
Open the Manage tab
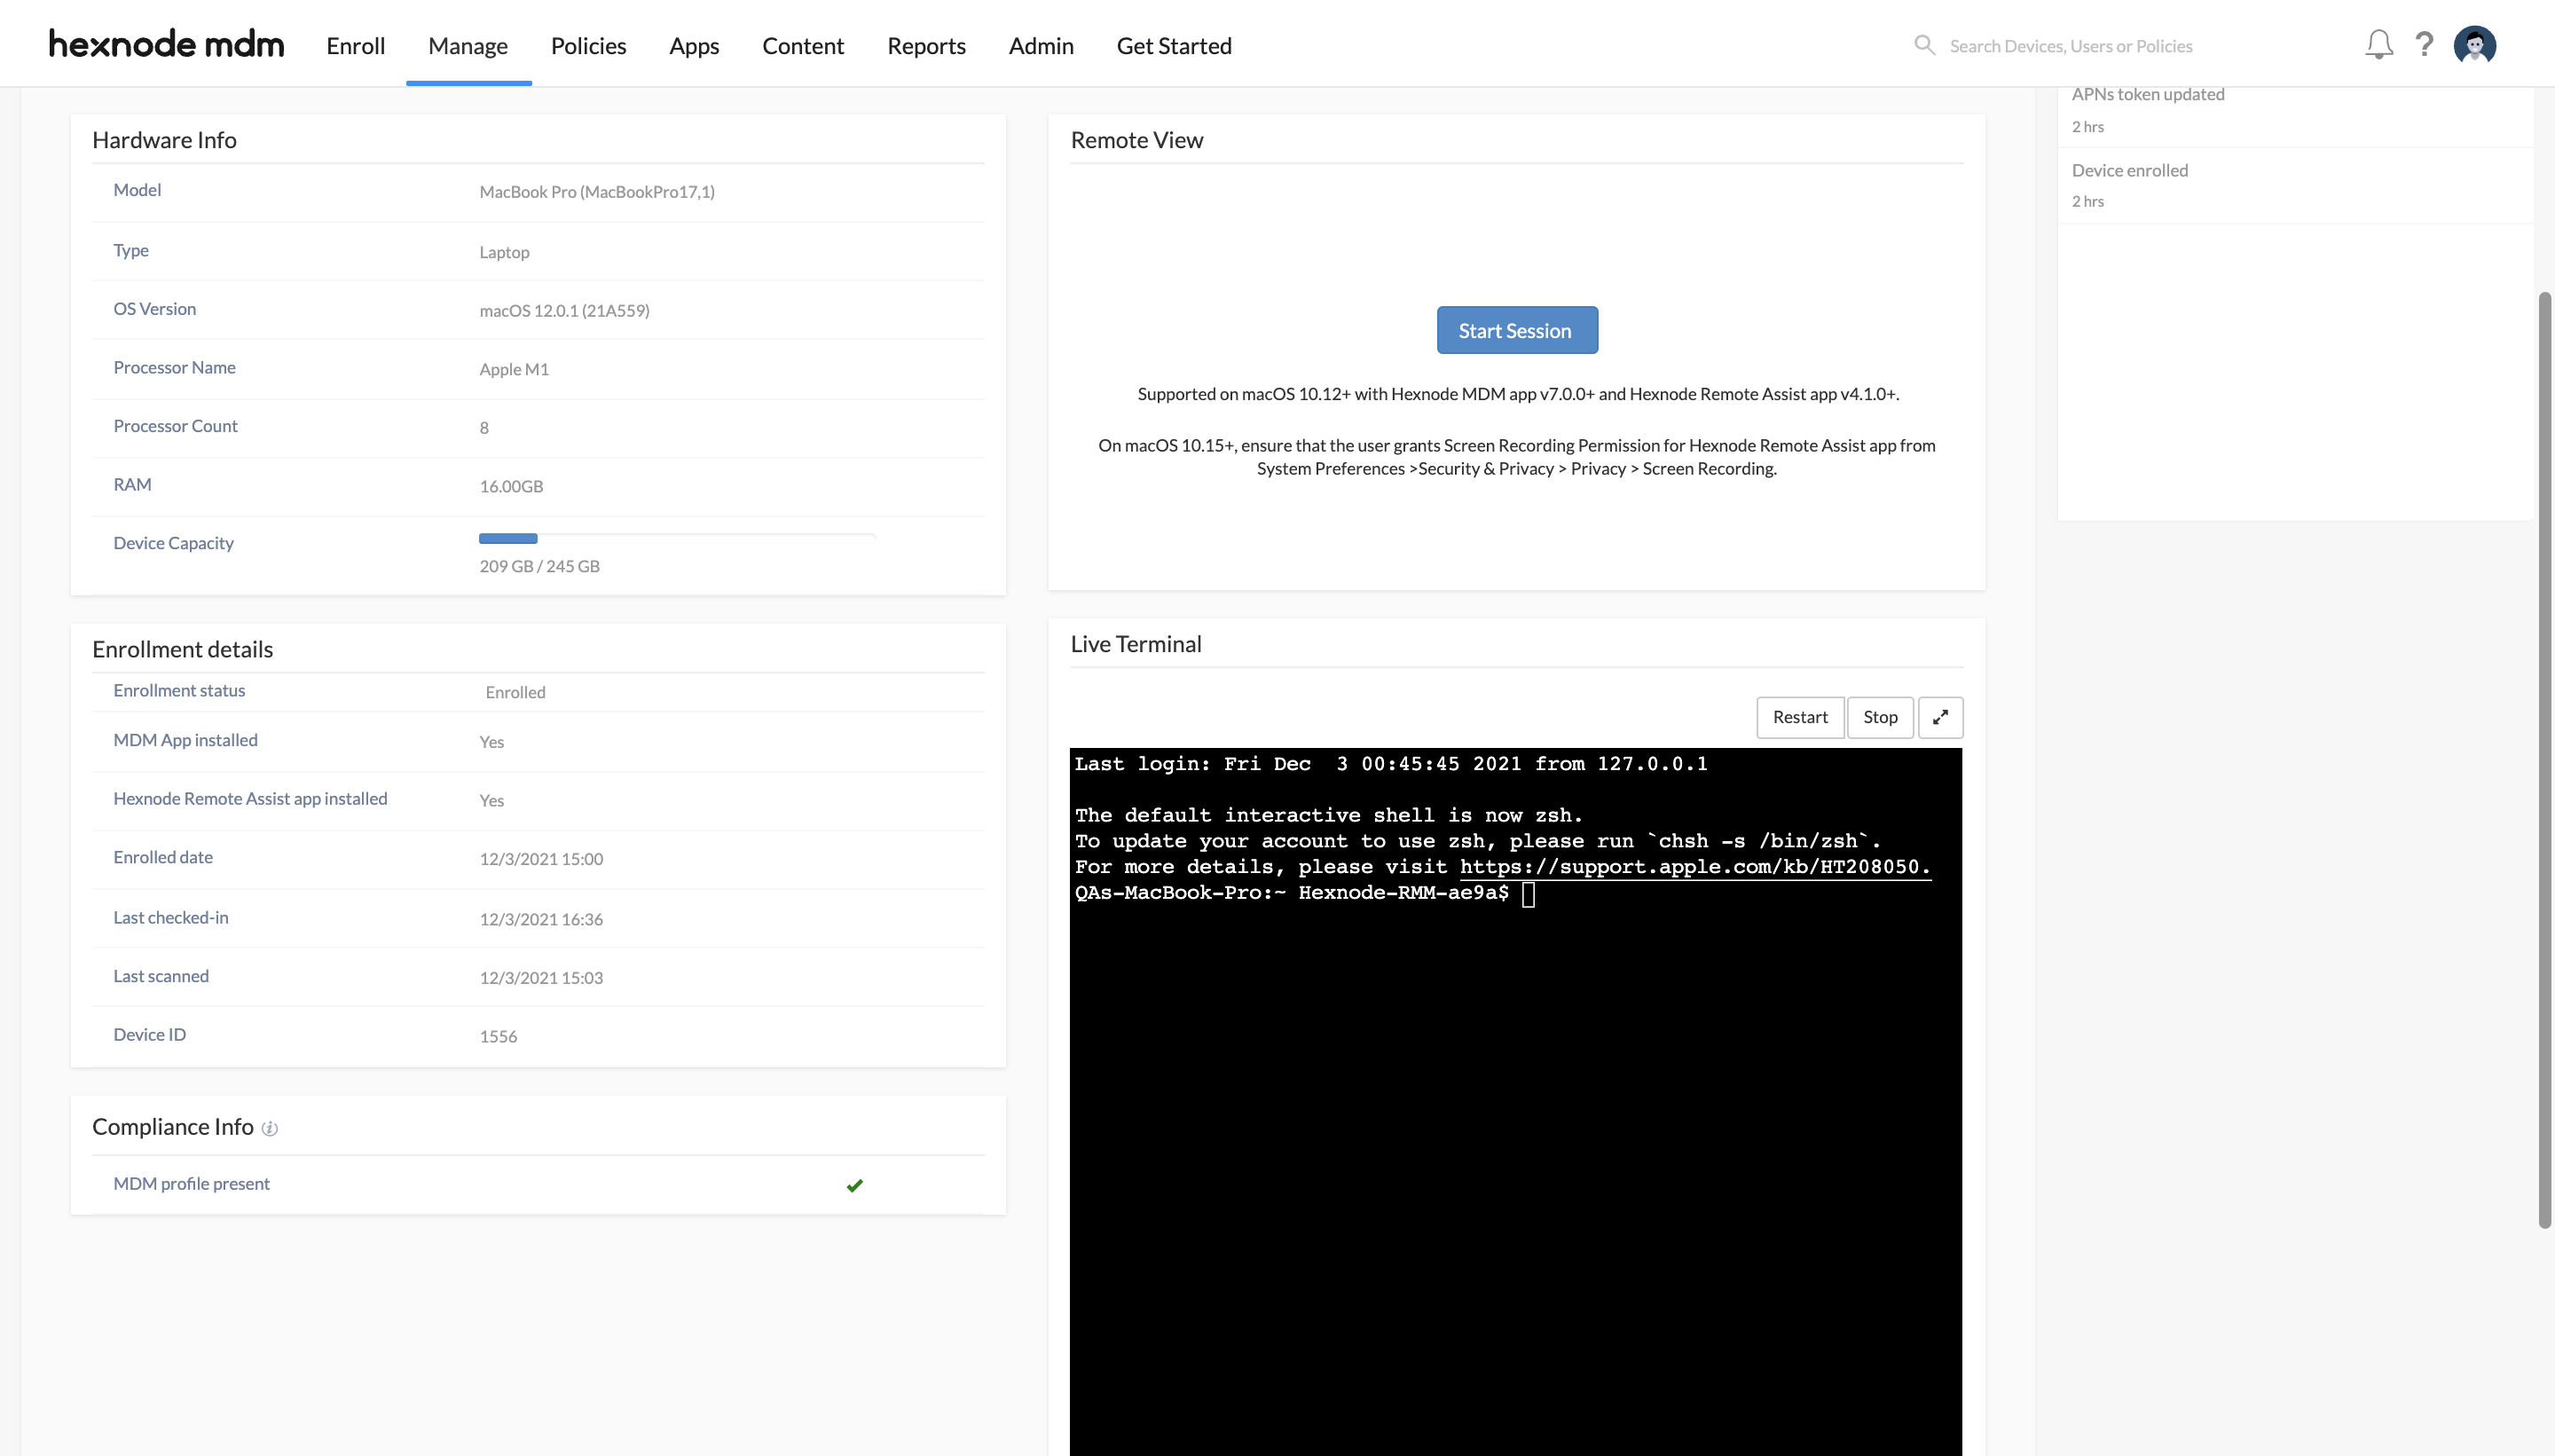pyautogui.click(x=468, y=45)
